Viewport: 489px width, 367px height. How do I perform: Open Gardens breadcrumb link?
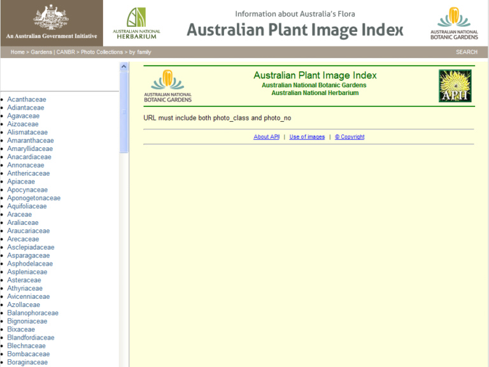click(41, 52)
